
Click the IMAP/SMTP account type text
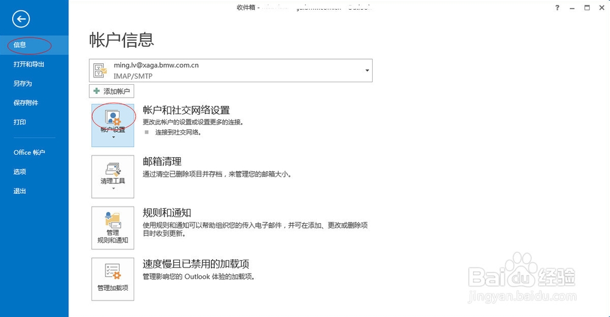click(133, 76)
